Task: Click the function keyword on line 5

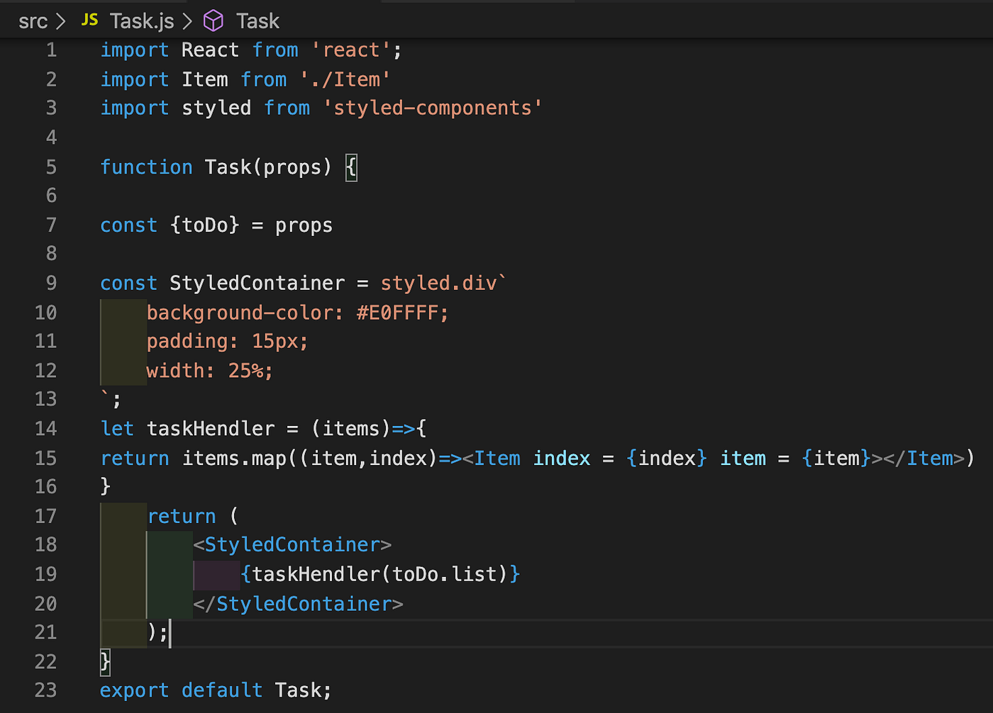Action: (x=146, y=167)
